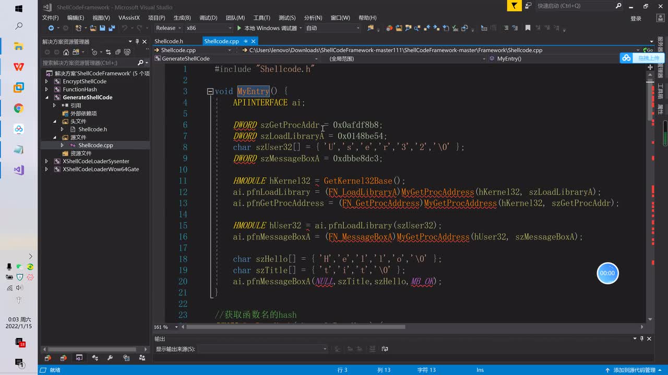Collapse the MyEntry function code block

tap(210, 92)
